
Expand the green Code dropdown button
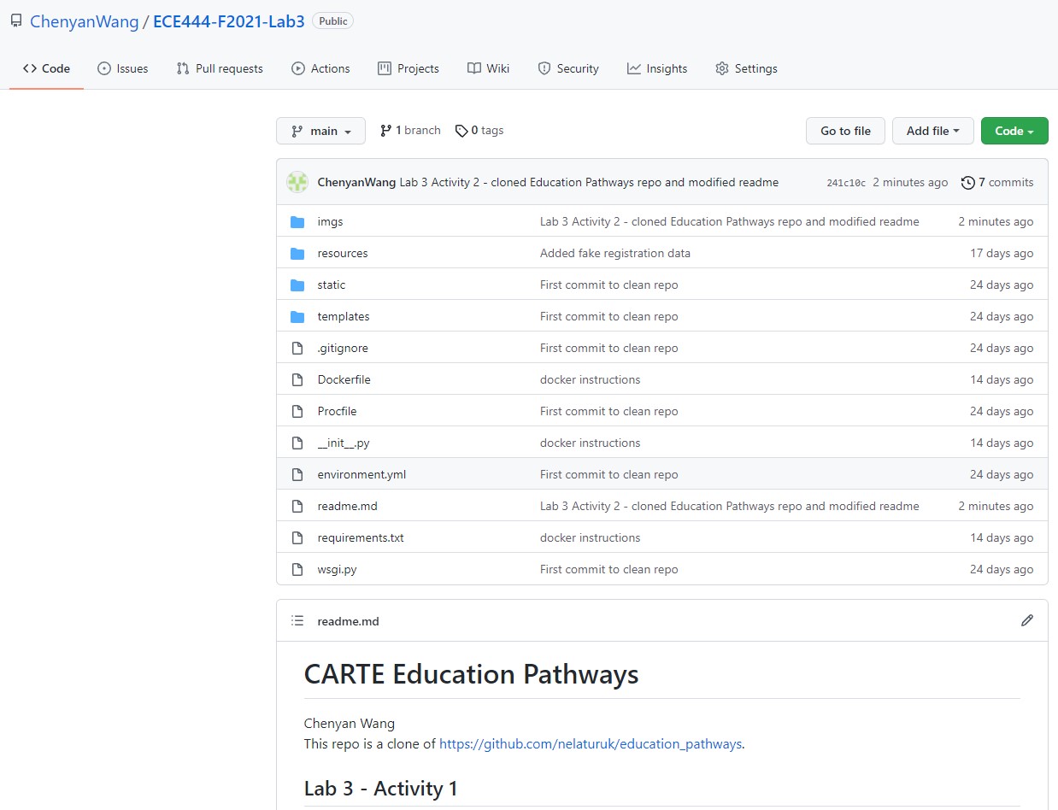(x=1014, y=131)
